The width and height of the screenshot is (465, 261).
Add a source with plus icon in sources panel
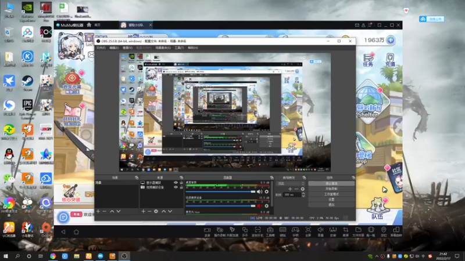143,211
